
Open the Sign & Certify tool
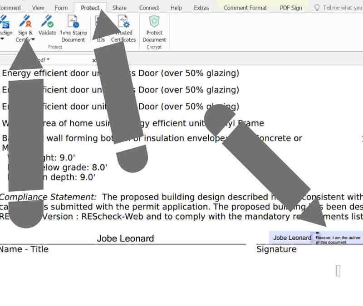pyautogui.click(x=25, y=23)
